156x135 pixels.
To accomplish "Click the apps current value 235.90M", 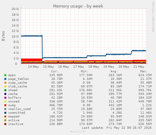I will (x=56, y=75).
